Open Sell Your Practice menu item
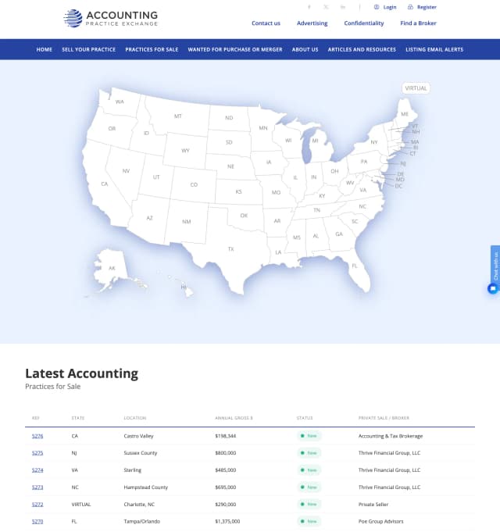 point(88,49)
